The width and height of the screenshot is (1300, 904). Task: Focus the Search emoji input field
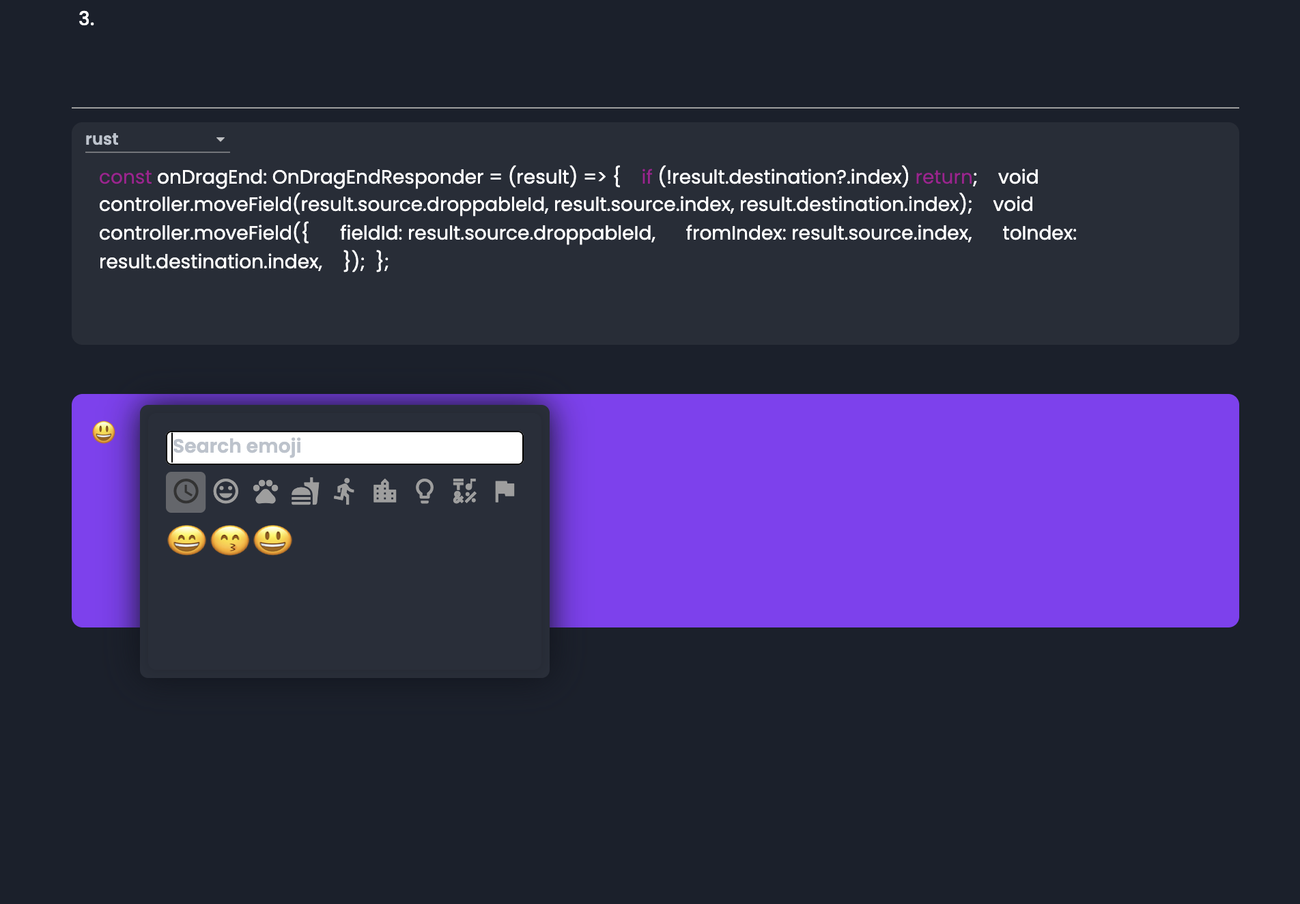click(x=345, y=447)
